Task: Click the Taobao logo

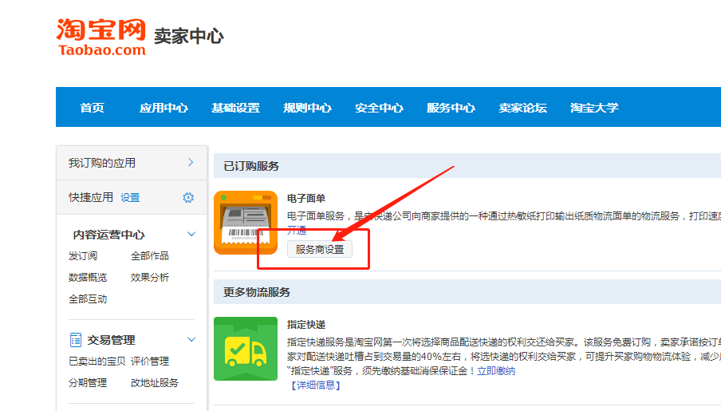Action: tap(101, 37)
